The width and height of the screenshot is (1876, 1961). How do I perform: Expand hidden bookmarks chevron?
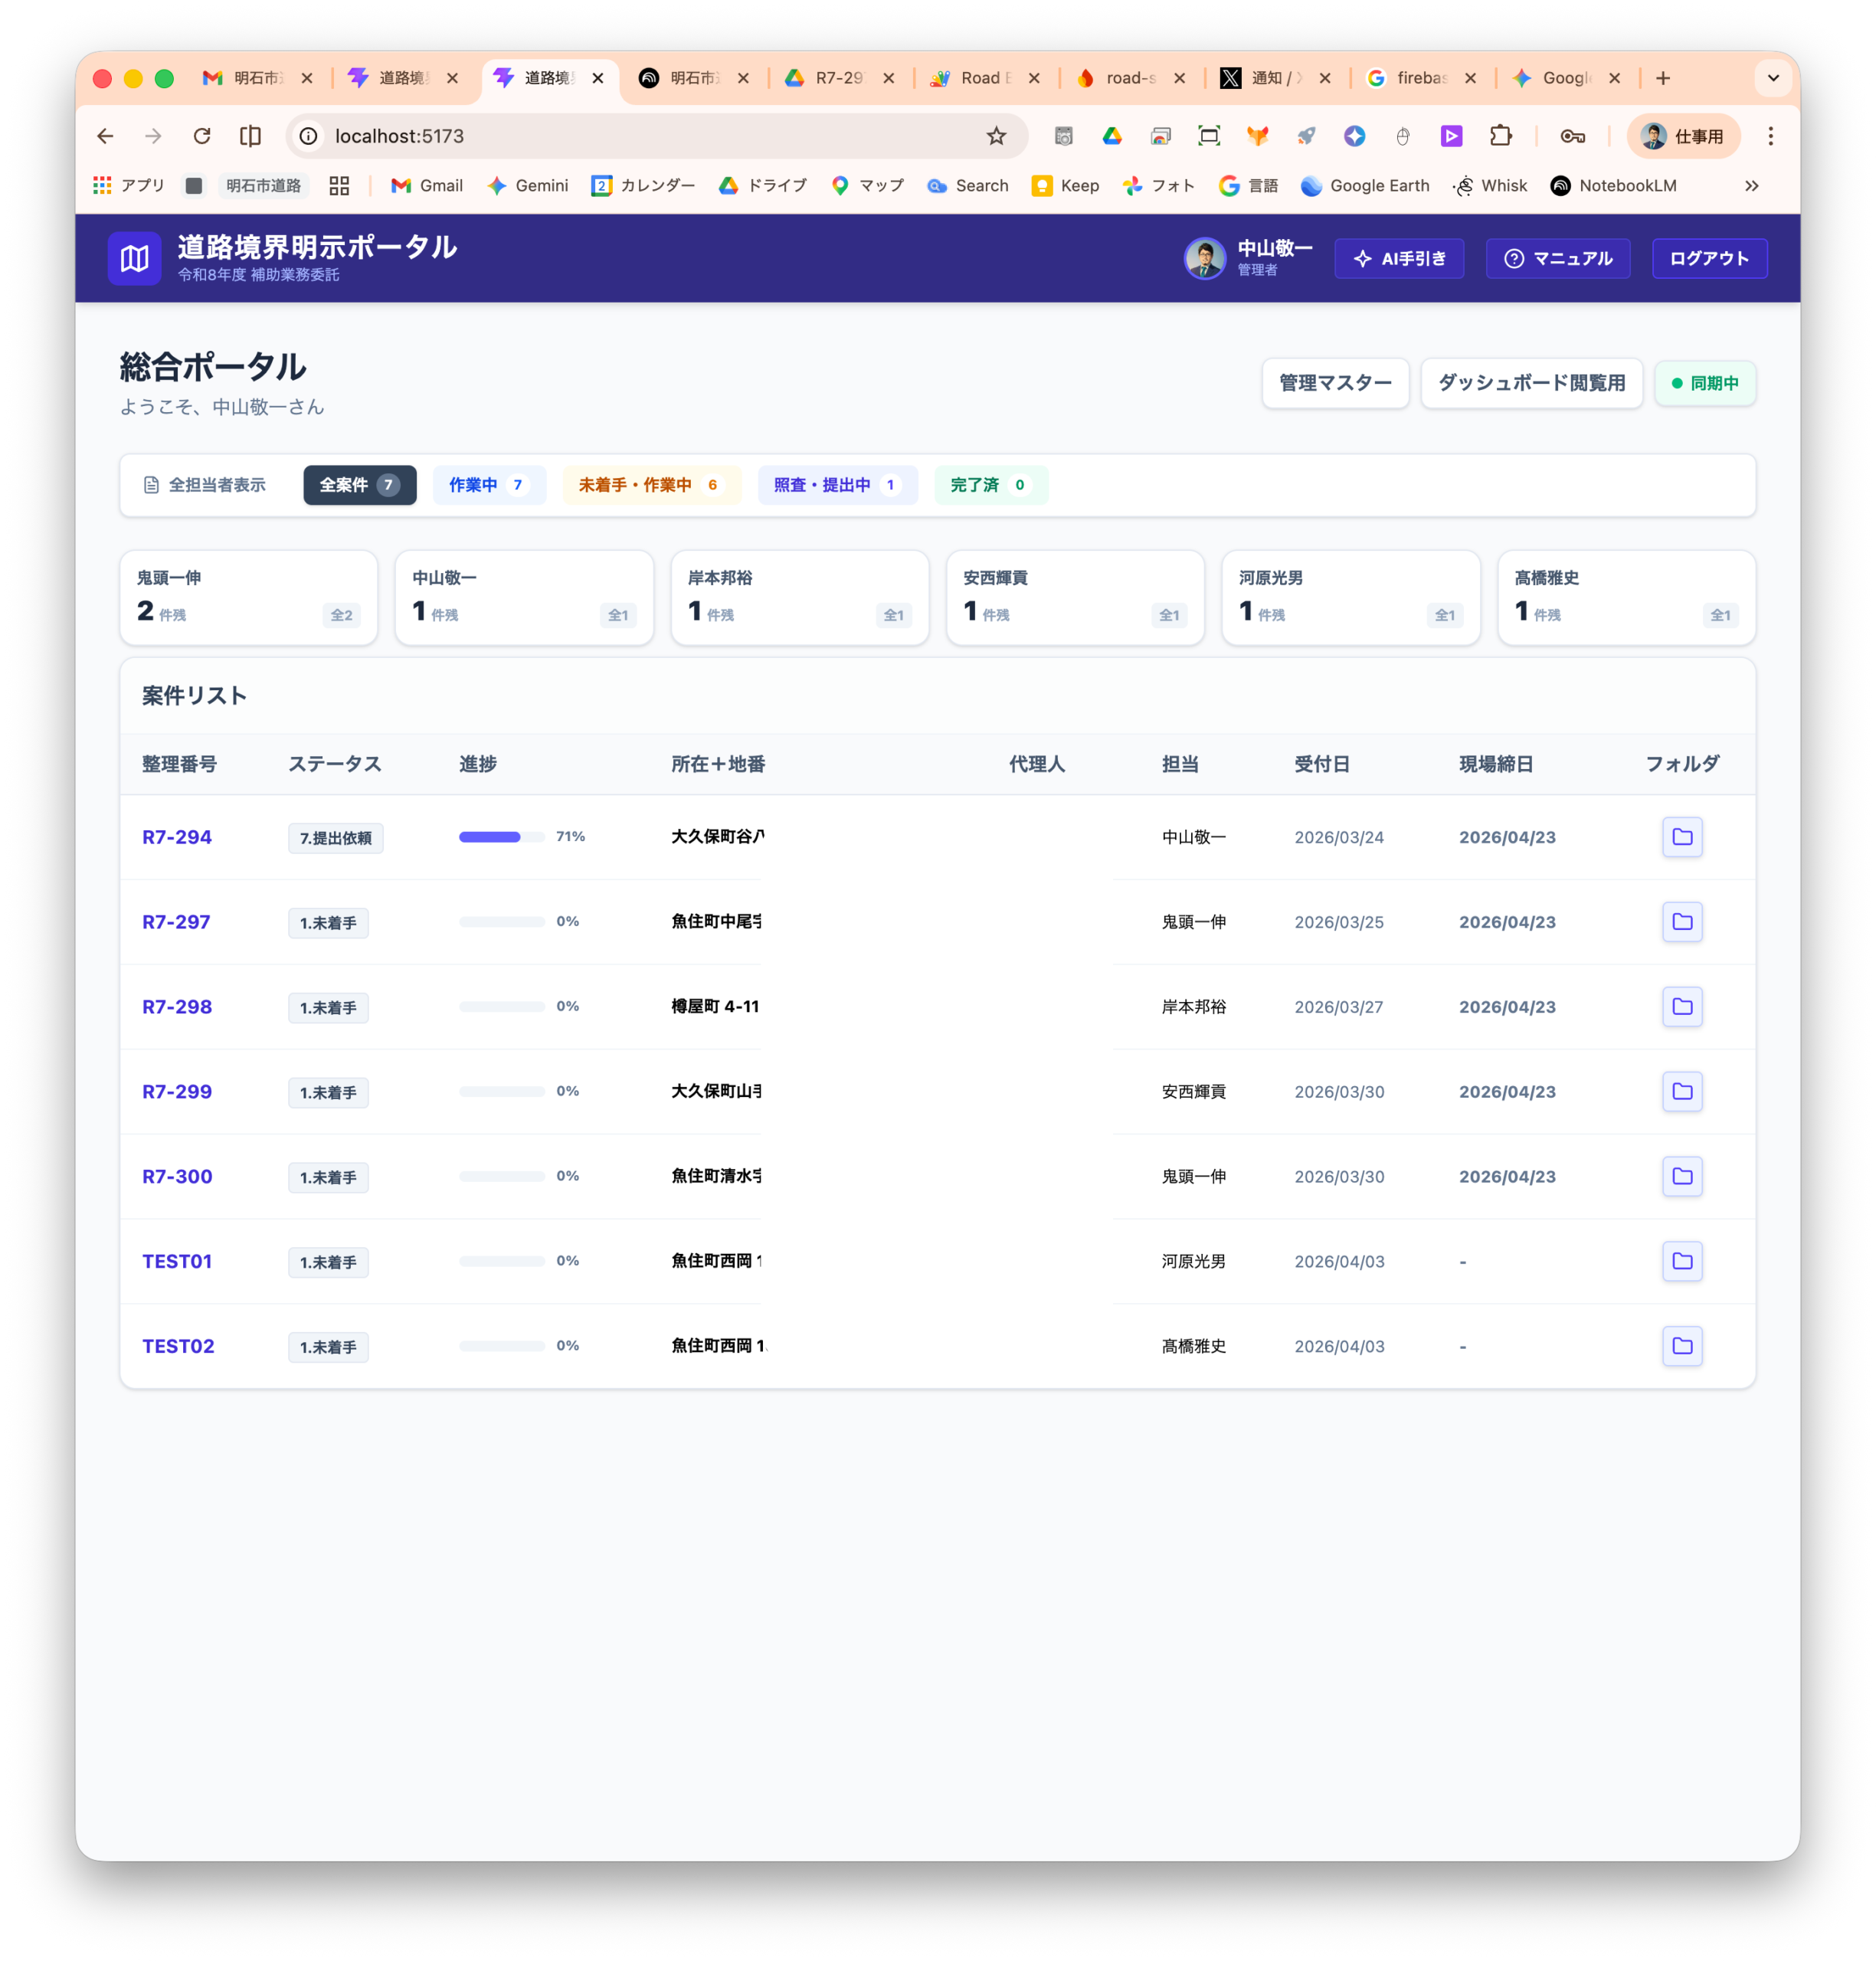click(x=1751, y=186)
